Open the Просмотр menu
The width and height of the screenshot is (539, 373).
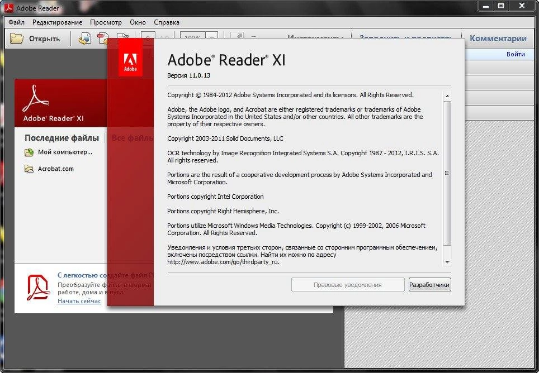106,22
